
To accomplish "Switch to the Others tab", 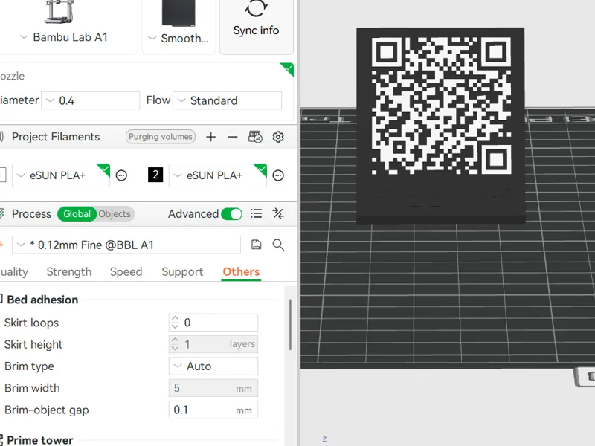I will (x=241, y=271).
